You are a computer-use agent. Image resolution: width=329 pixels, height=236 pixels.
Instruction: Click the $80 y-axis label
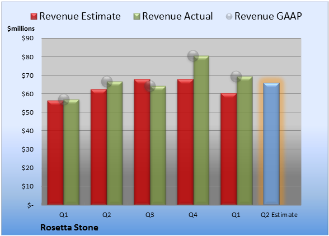pos(27,57)
